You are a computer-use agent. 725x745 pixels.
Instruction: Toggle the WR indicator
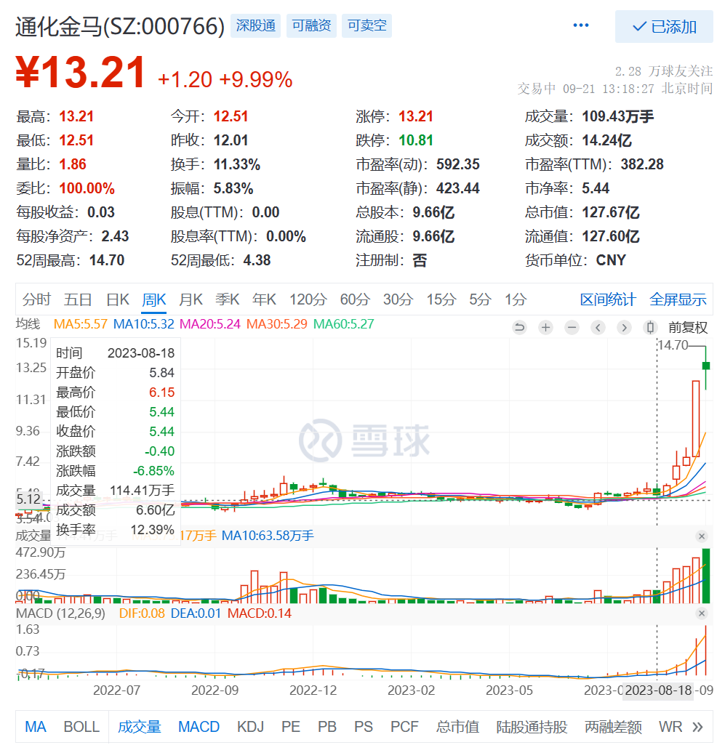[670, 727]
